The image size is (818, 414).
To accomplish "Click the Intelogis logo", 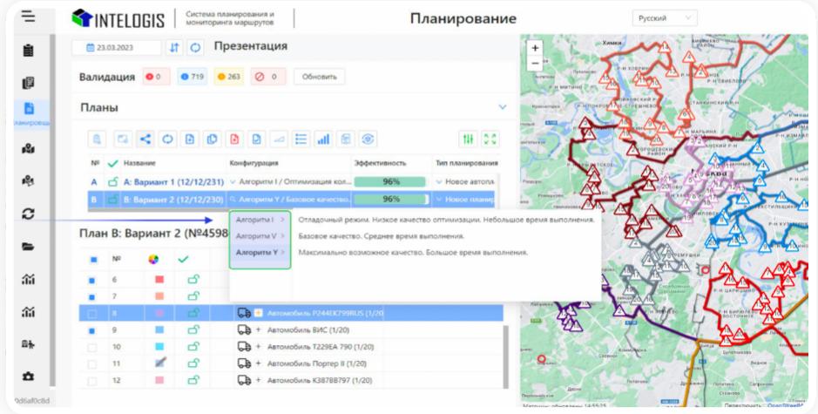I will pos(118,18).
